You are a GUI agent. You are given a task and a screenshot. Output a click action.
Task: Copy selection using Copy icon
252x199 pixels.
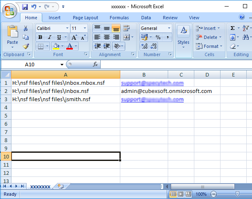pos(25,37)
